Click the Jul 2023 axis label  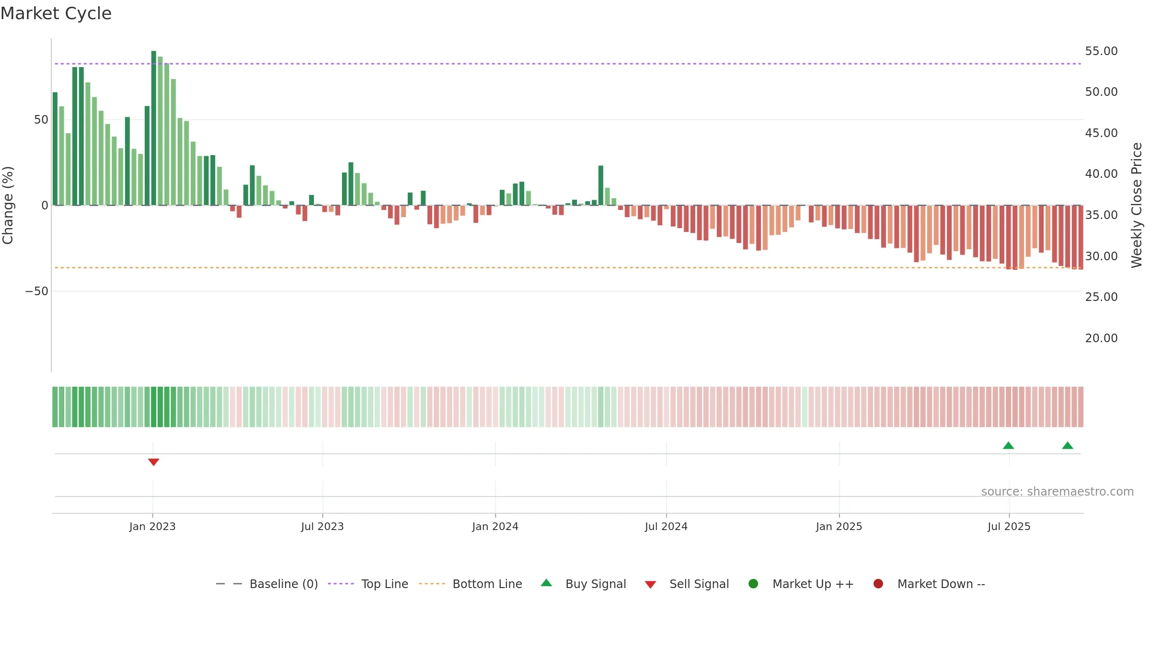[322, 526]
